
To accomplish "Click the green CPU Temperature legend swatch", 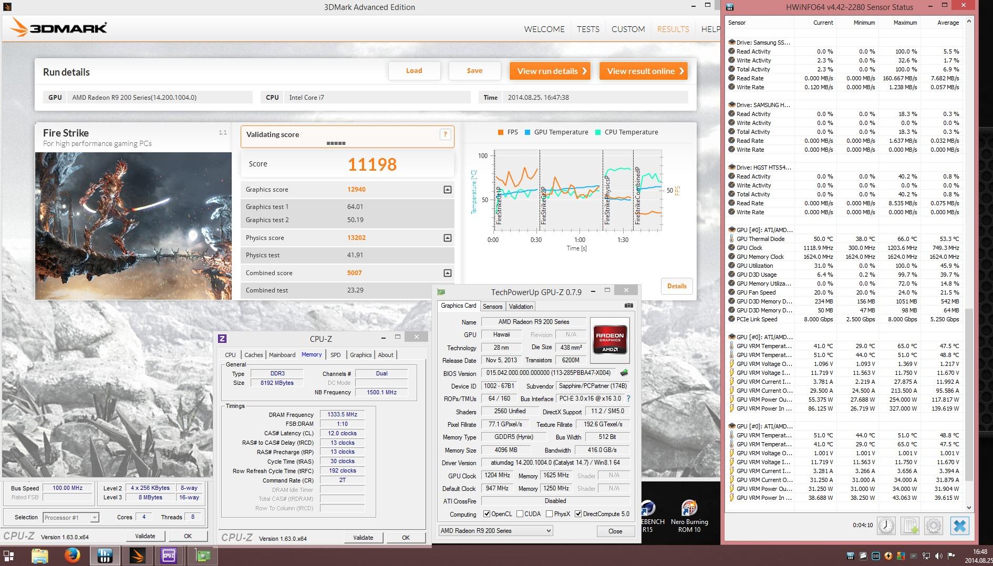I will pyautogui.click(x=598, y=132).
